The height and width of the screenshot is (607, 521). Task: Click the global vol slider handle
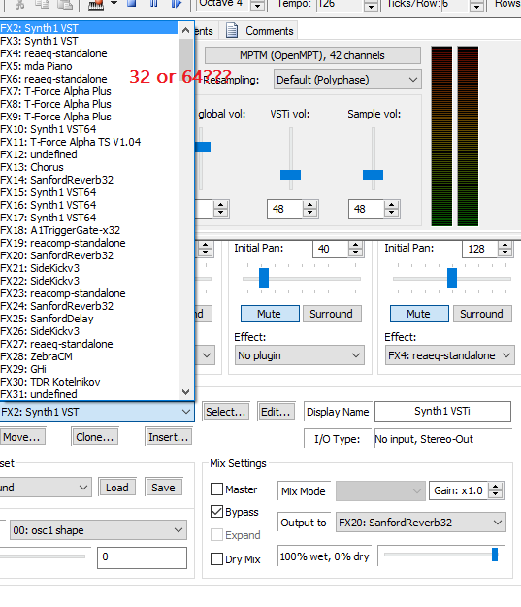[203, 147]
